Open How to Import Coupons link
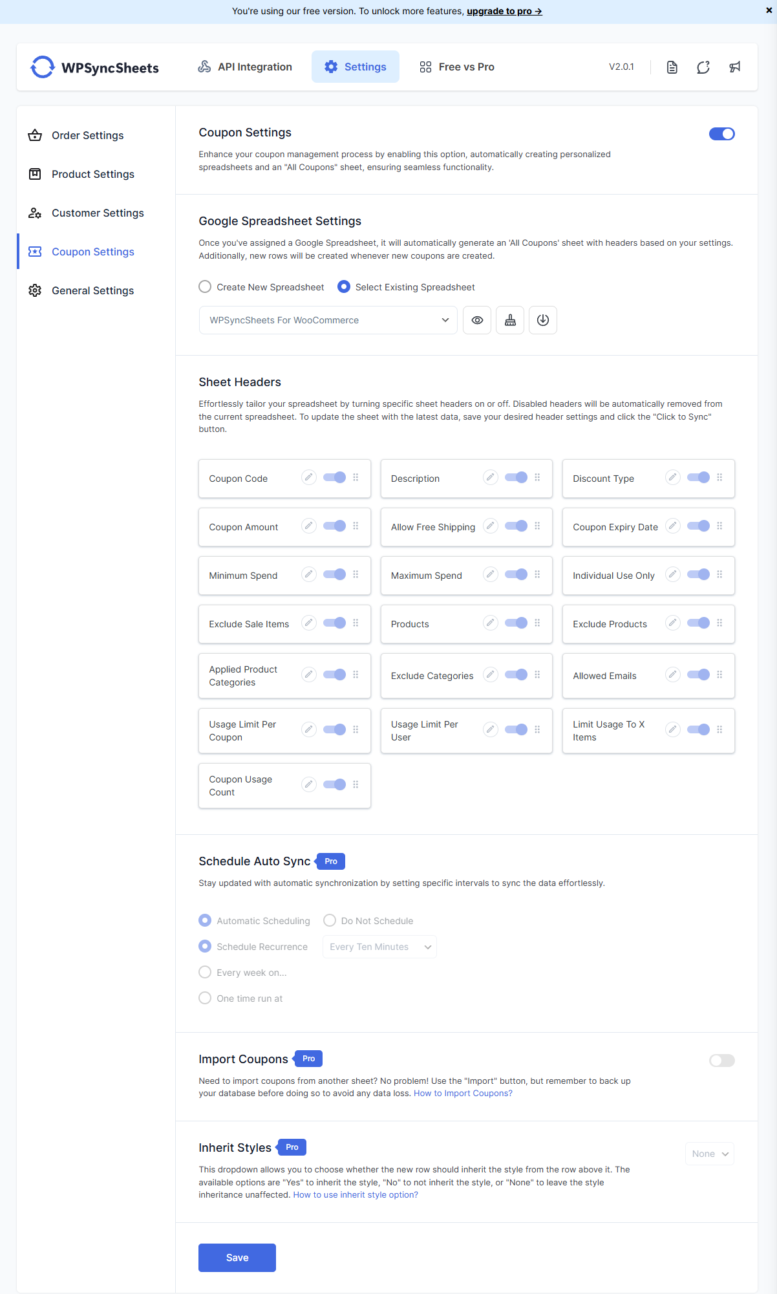This screenshot has width=777, height=1294. pos(463,1094)
